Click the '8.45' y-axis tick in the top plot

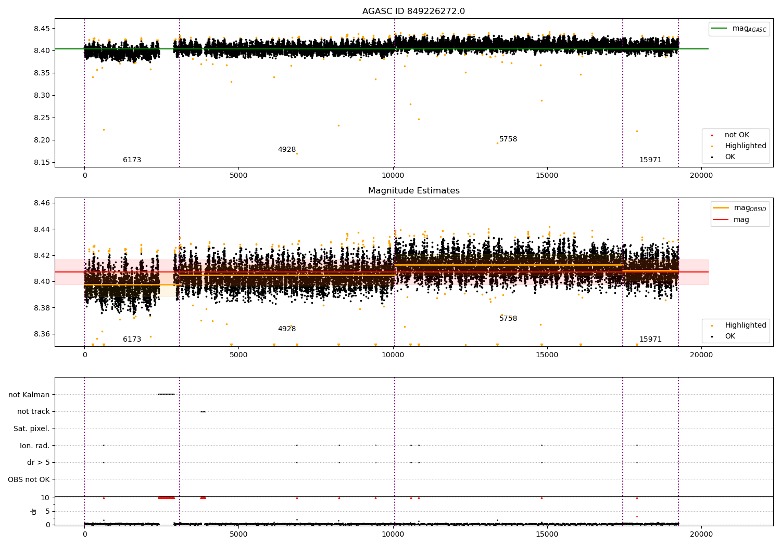(42, 29)
